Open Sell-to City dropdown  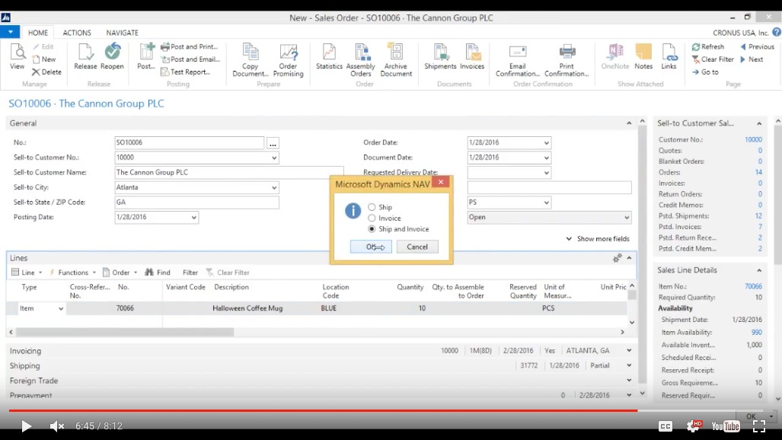point(274,187)
